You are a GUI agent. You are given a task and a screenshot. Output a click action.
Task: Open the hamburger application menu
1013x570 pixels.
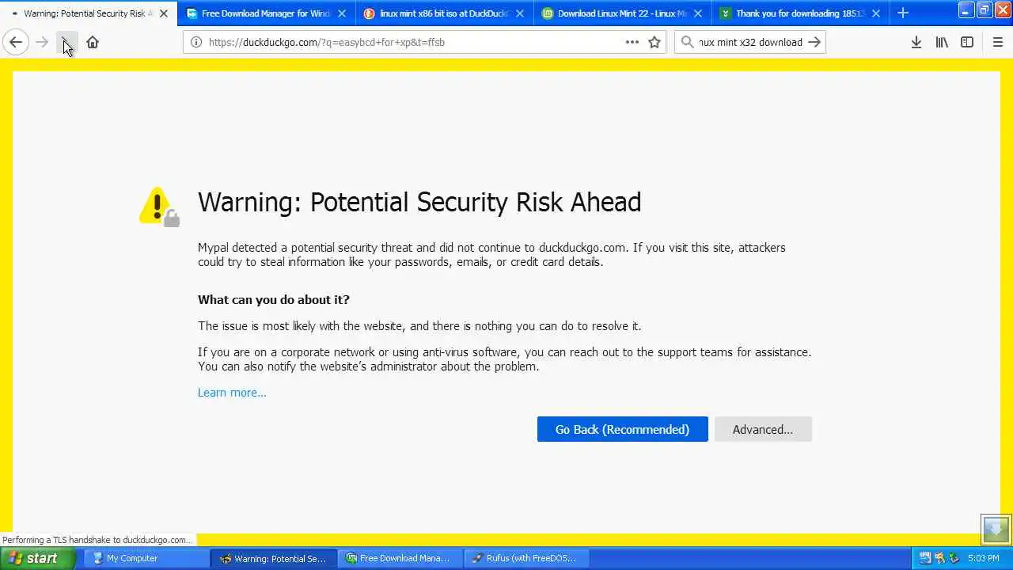tap(998, 42)
